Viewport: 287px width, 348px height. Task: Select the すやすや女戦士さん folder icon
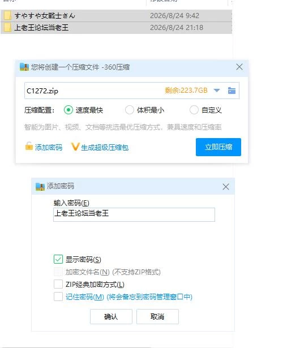coord(7,15)
